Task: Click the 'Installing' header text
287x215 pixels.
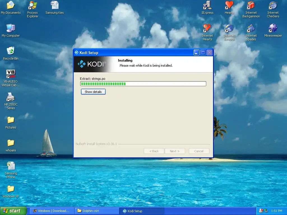Action: click(x=125, y=60)
